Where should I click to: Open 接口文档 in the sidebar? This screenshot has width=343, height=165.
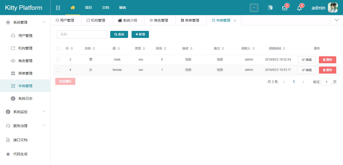[x=25, y=140]
